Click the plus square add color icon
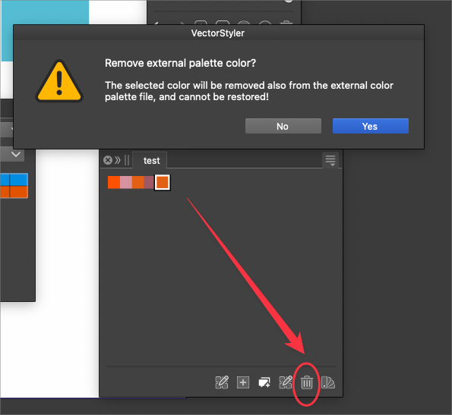This screenshot has height=415, width=452. (243, 382)
